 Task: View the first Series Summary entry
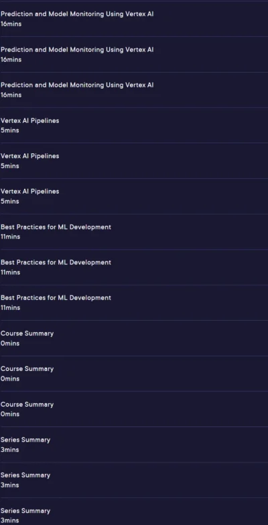[x=134, y=444]
